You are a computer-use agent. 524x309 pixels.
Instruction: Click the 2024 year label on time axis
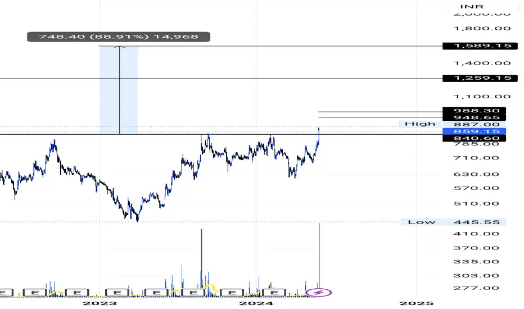pos(256,303)
